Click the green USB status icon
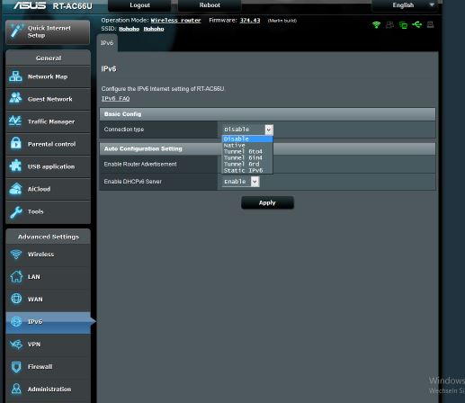Screen dimensions: 465x403 pos(416,24)
